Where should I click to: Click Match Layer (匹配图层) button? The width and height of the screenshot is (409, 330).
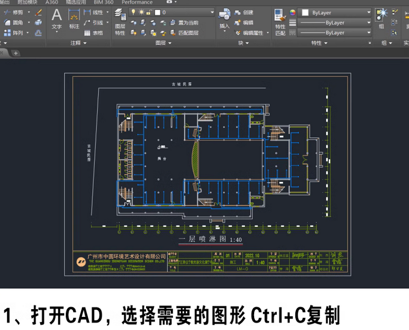[x=184, y=33]
